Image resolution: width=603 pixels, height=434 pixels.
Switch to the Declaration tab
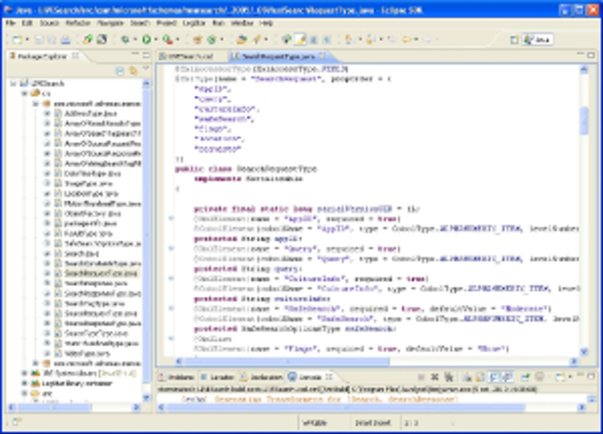coord(262,378)
